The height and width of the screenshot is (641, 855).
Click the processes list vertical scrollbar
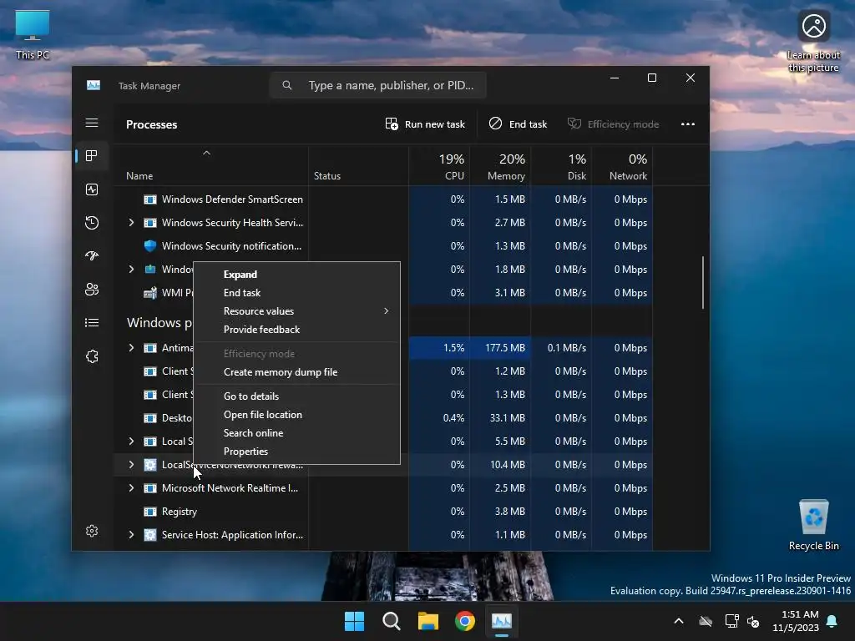pyautogui.click(x=703, y=282)
